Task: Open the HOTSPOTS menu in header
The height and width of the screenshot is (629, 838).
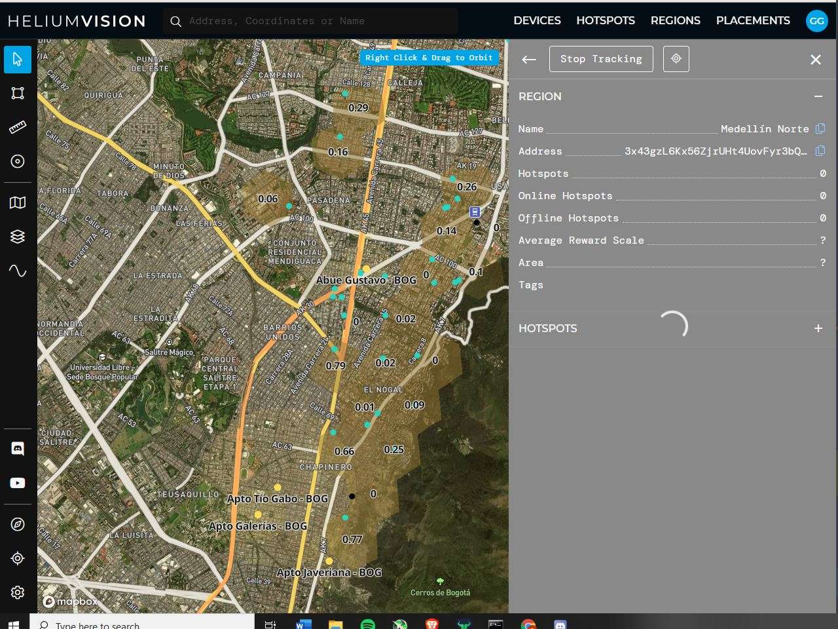Action: 606,20
